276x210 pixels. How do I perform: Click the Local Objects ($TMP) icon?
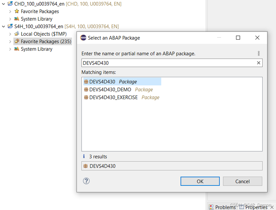[x=17, y=34]
